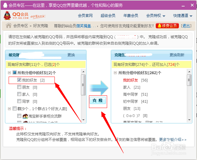
Task: Click the left list scrollbar thumb
Action: pos(83,85)
